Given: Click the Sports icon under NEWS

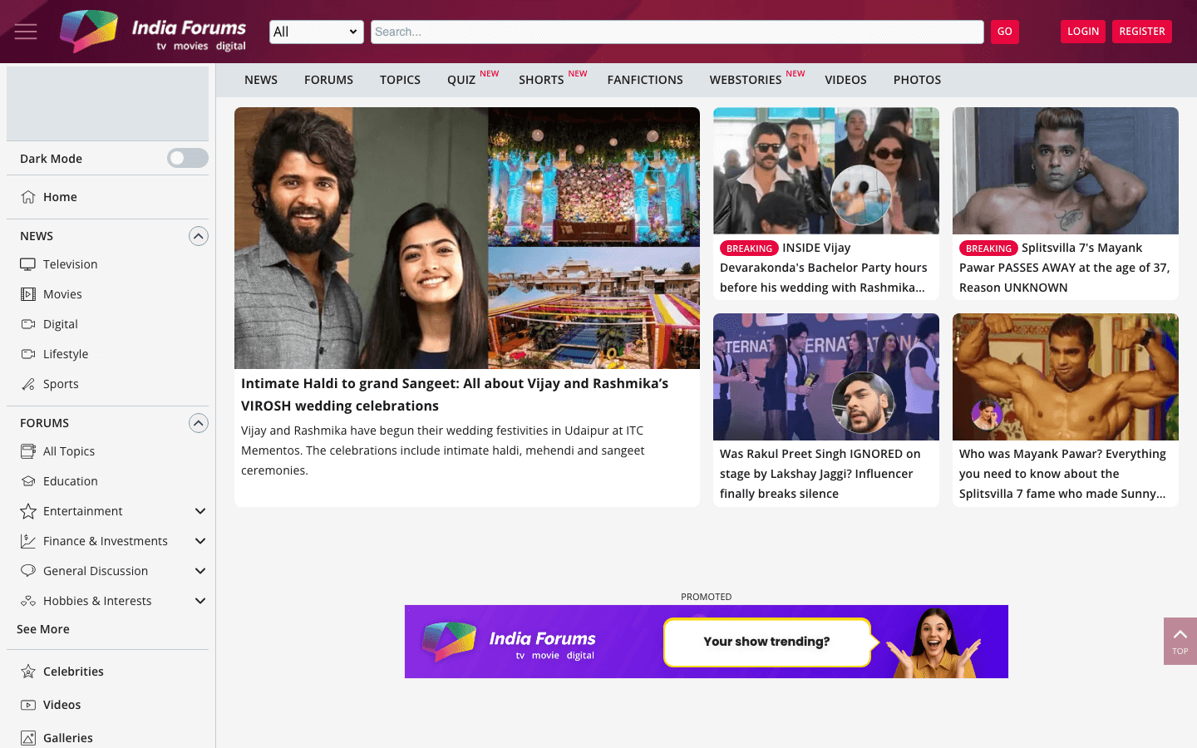Looking at the screenshot, I should point(27,383).
